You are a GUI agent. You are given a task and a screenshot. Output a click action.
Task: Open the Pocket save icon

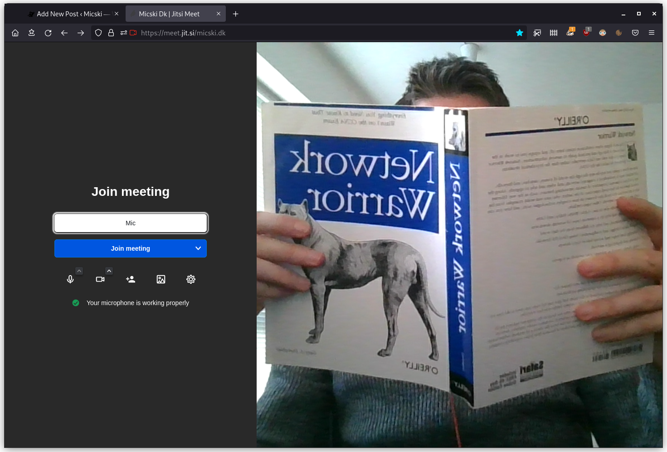pyautogui.click(x=635, y=33)
